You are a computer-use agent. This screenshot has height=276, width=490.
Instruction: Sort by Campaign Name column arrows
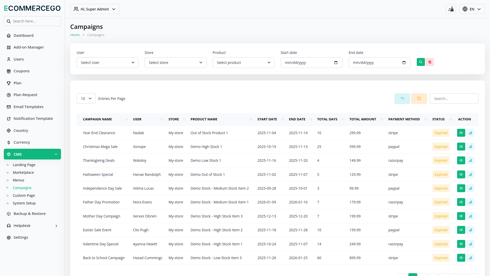tap(127, 119)
